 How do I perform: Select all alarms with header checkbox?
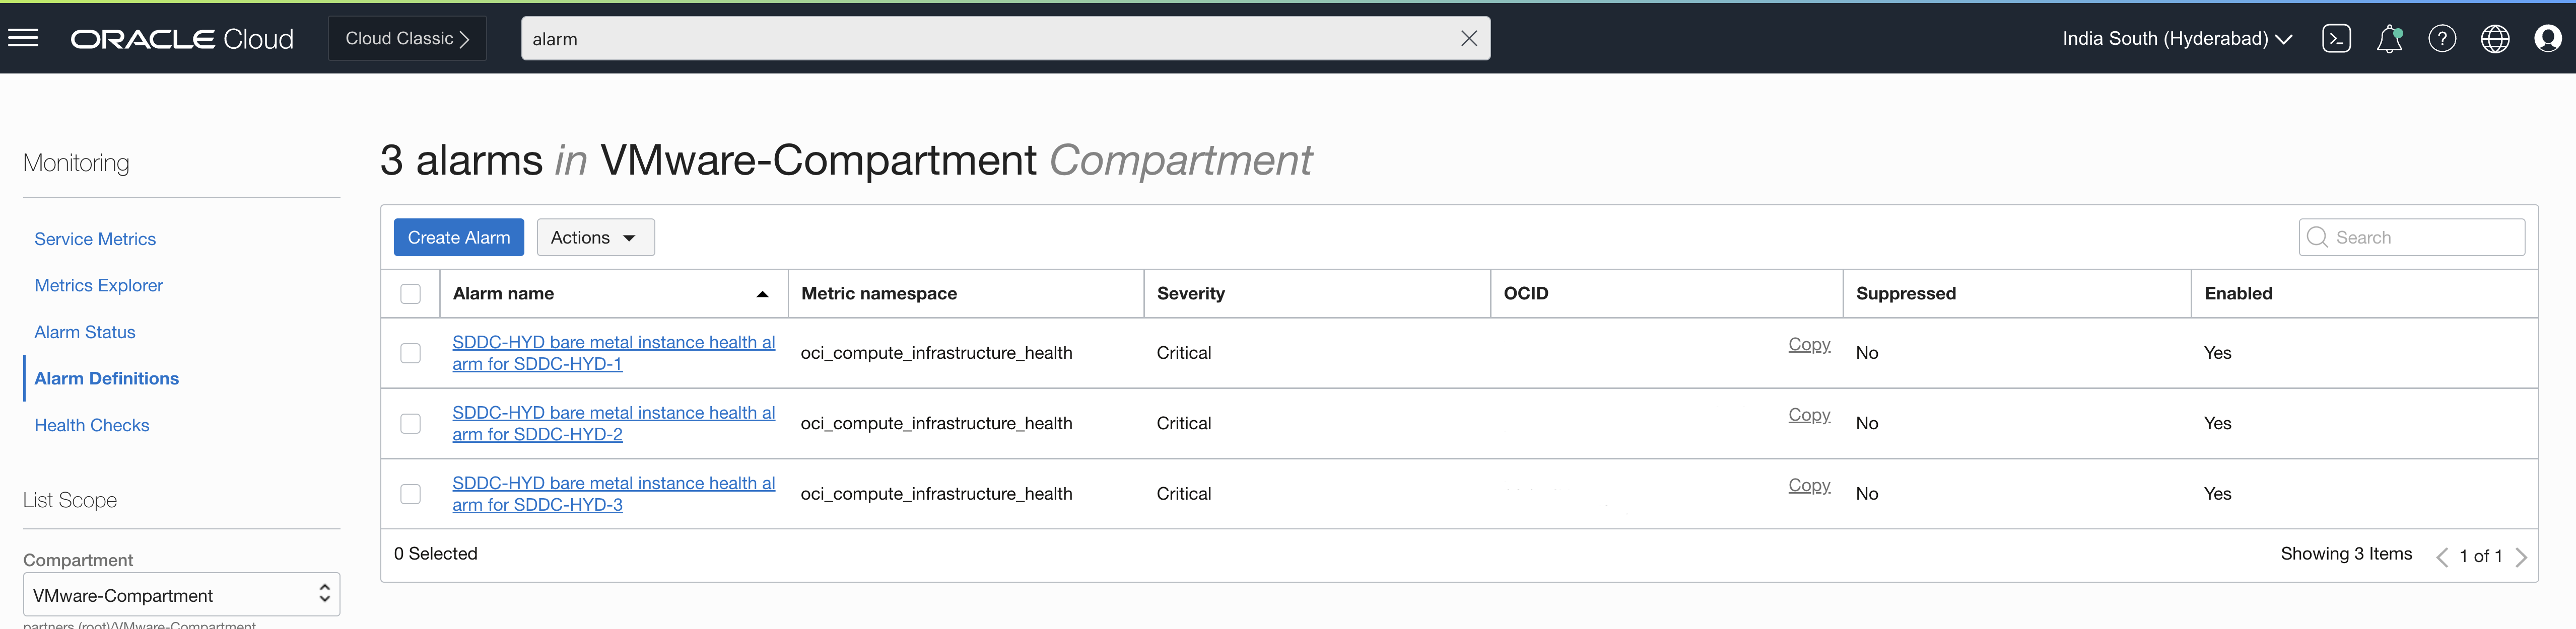click(x=410, y=293)
